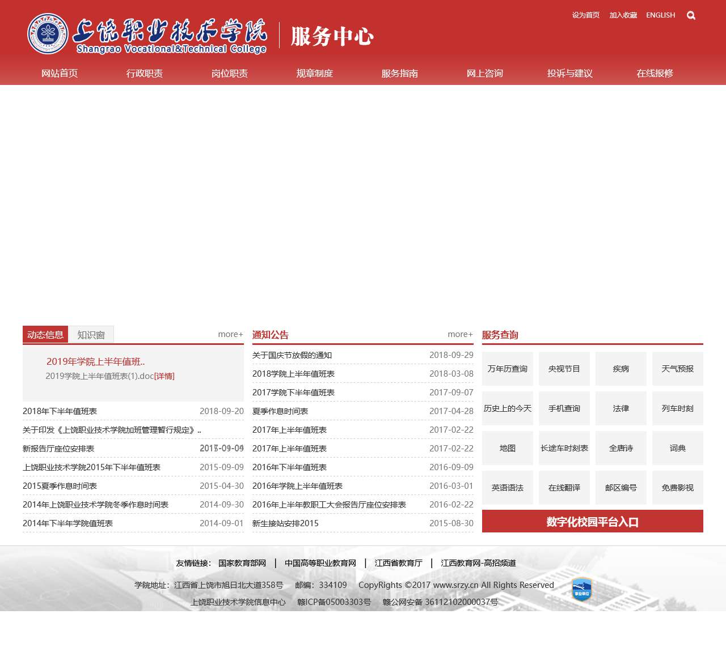Open 关于国庆节放假的通知 announcement
The image size is (726, 661).
click(292, 355)
